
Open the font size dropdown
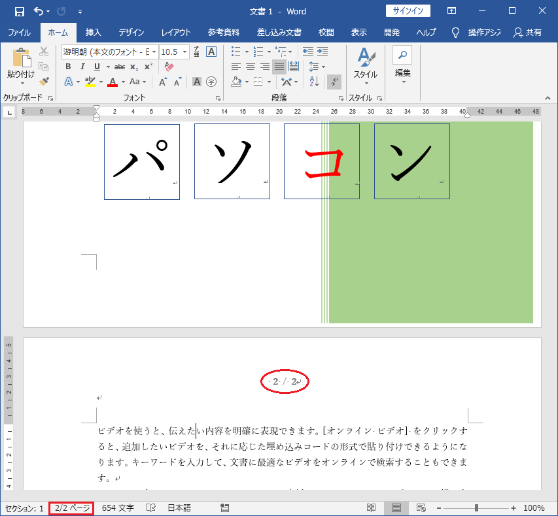[x=184, y=52]
